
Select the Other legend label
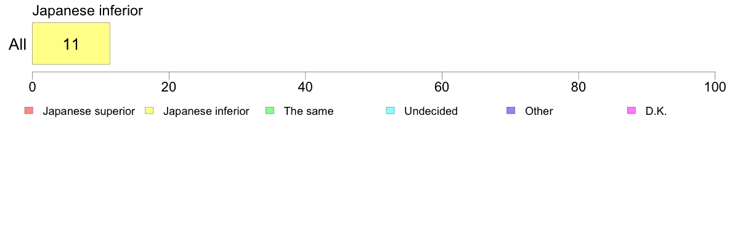(539, 111)
